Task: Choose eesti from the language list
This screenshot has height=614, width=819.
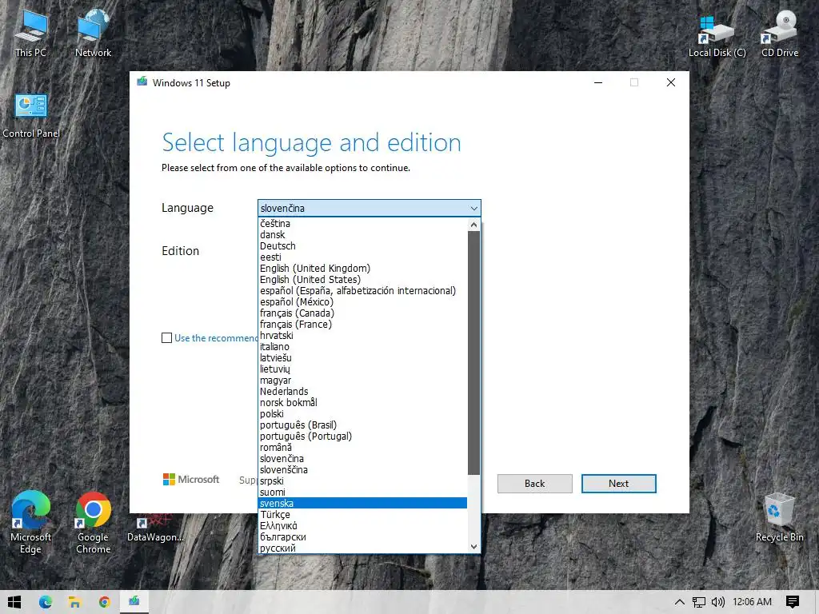Action: point(363,257)
